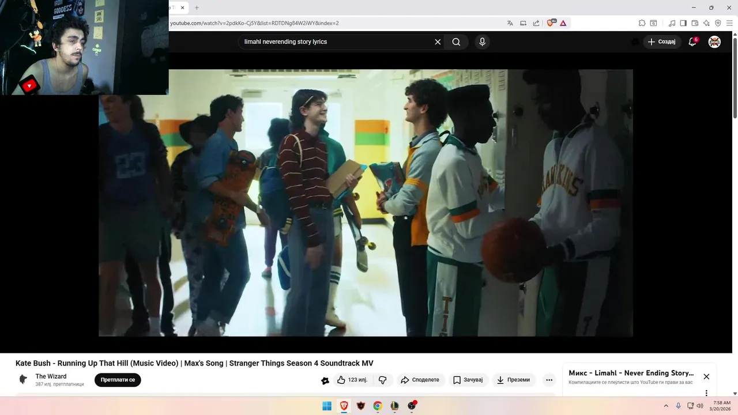Open Google Chrome from the taskbar

pos(378,406)
